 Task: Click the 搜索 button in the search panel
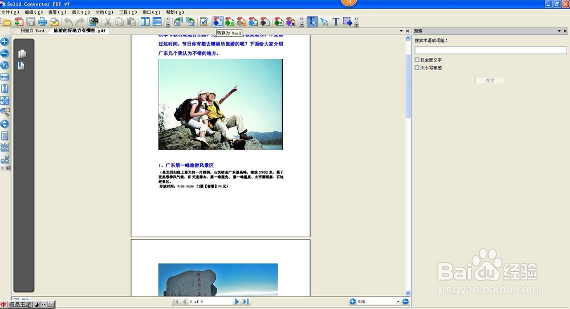point(490,80)
